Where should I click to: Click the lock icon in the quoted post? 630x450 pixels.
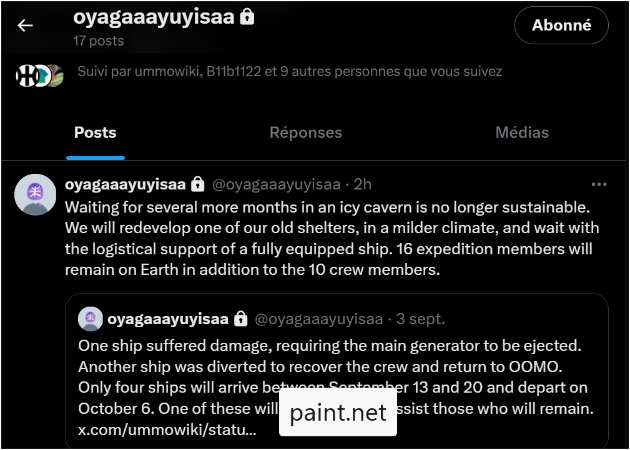(240, 319)
